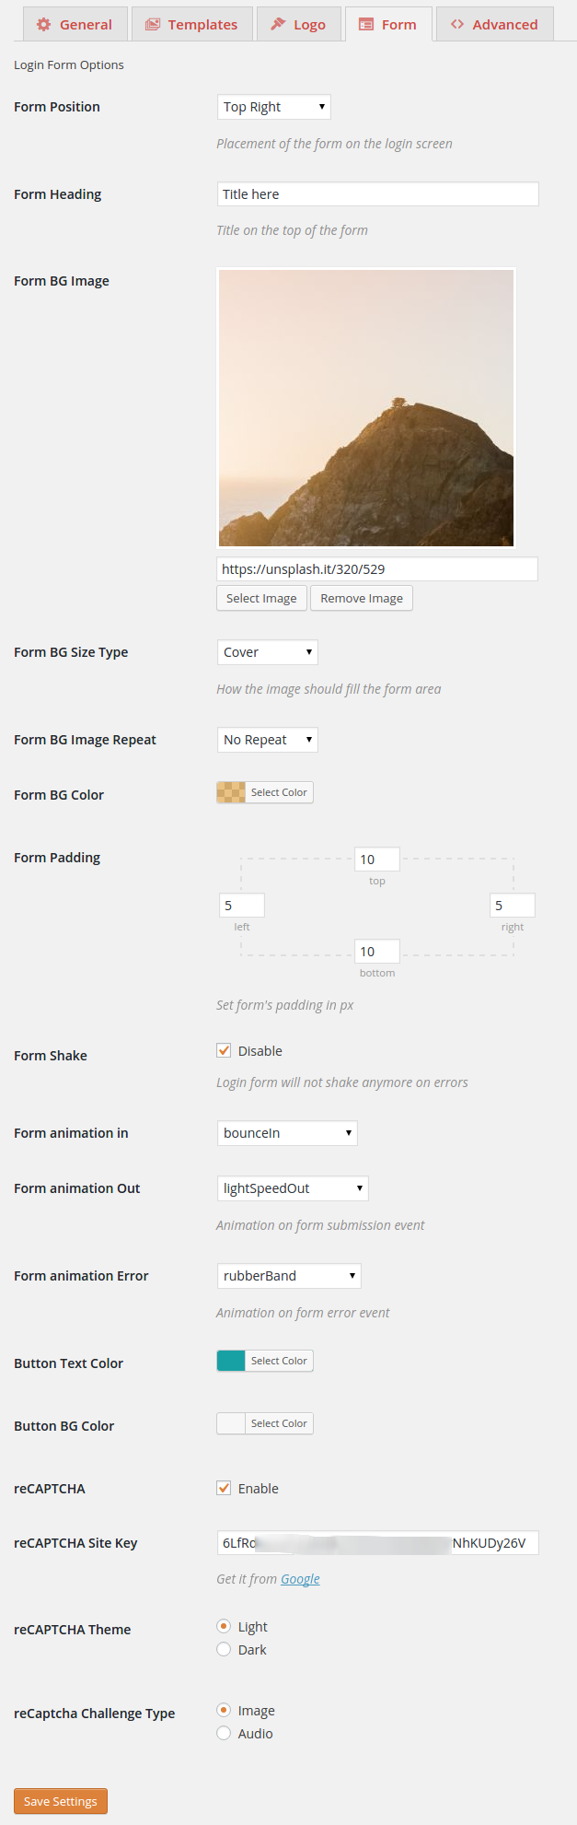Click the Logo tab icon
The height and width of the screenshot is (1825, 577).
point(271,23)
